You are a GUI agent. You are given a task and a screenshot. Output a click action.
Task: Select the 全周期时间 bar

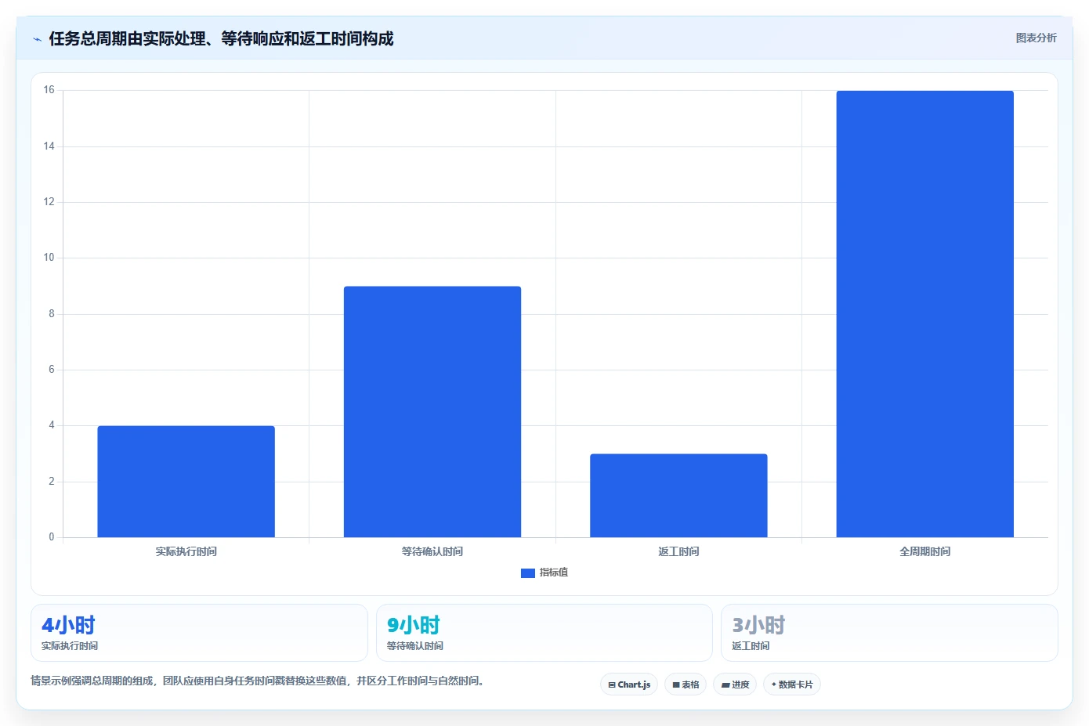coord(925,314)
